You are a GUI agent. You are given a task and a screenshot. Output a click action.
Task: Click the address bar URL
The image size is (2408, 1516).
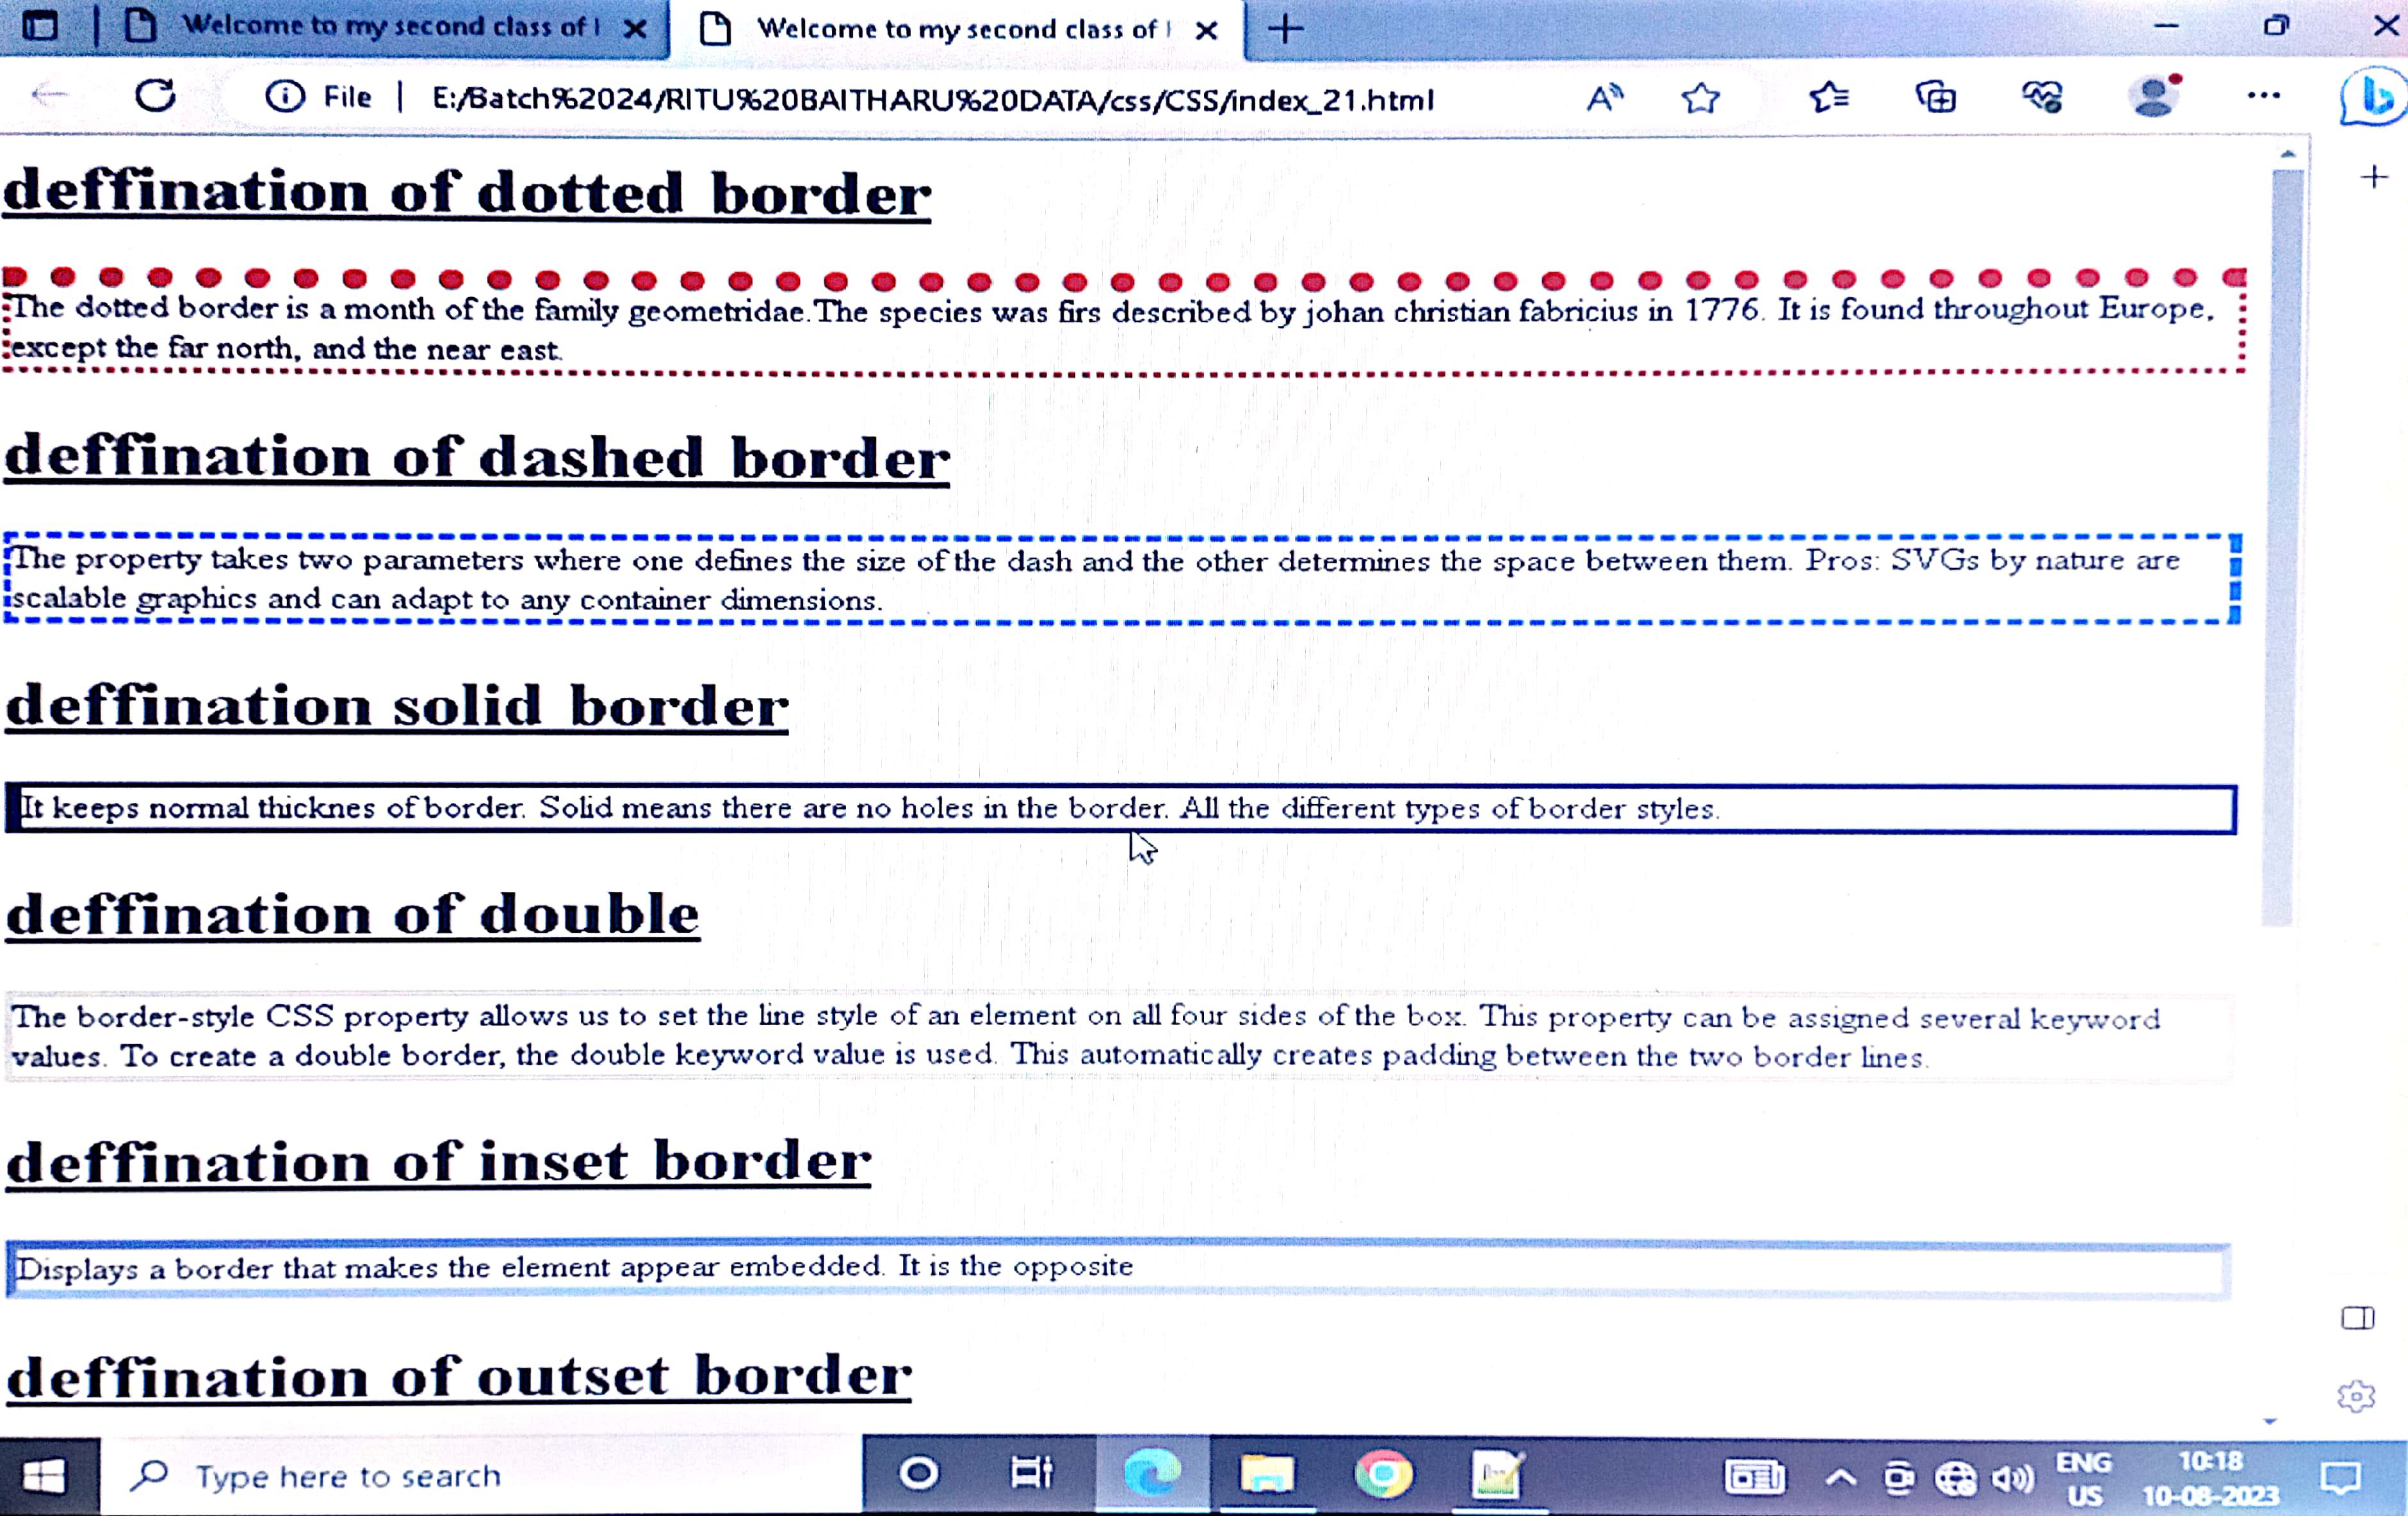932,99
